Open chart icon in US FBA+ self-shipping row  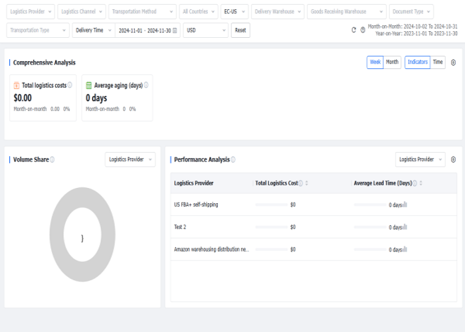(x=405, y=205)
